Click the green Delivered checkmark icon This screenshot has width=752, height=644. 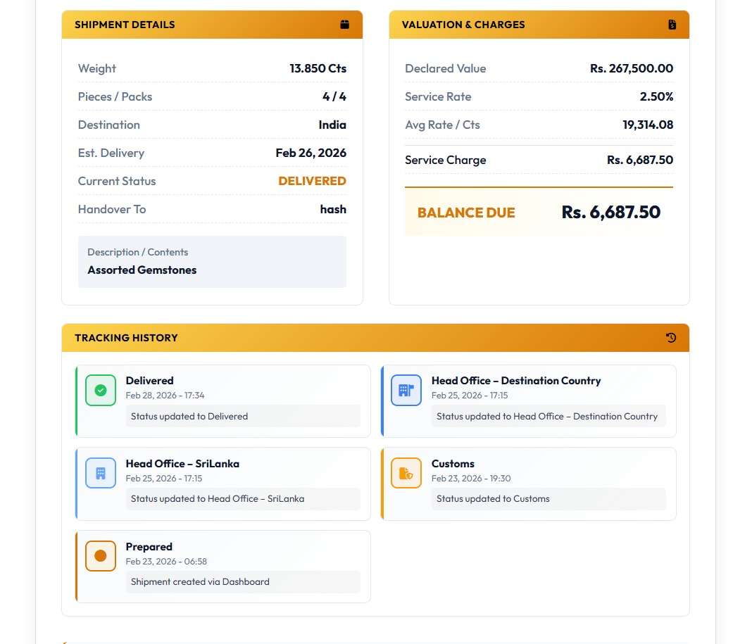[x=101, y=390]
